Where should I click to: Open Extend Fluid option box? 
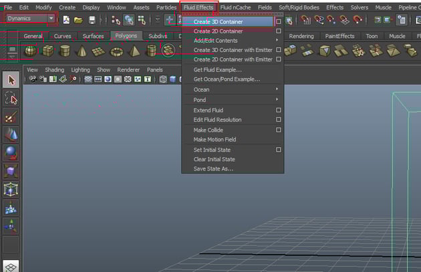coord(279,110)
